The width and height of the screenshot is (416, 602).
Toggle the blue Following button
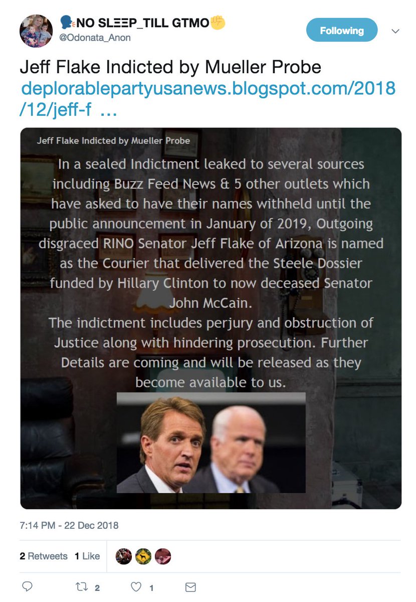tap(341, 31)
